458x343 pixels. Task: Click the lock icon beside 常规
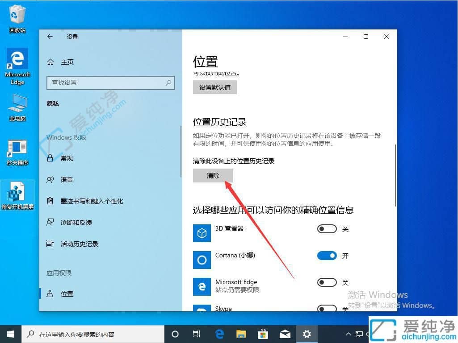tap(50, 158)
